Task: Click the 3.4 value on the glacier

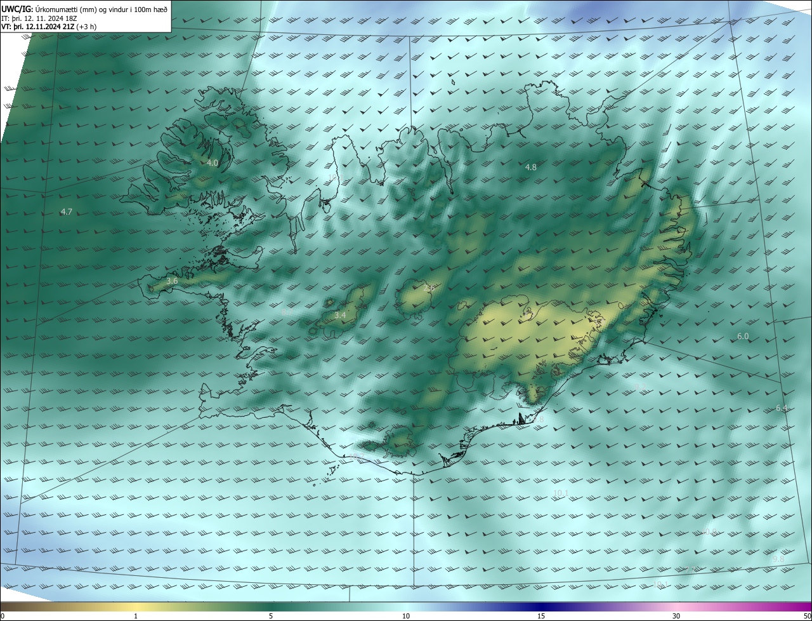Action: coord(340,315)
